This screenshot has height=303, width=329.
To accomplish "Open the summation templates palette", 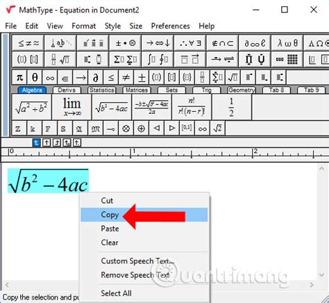I will (125, 60).
